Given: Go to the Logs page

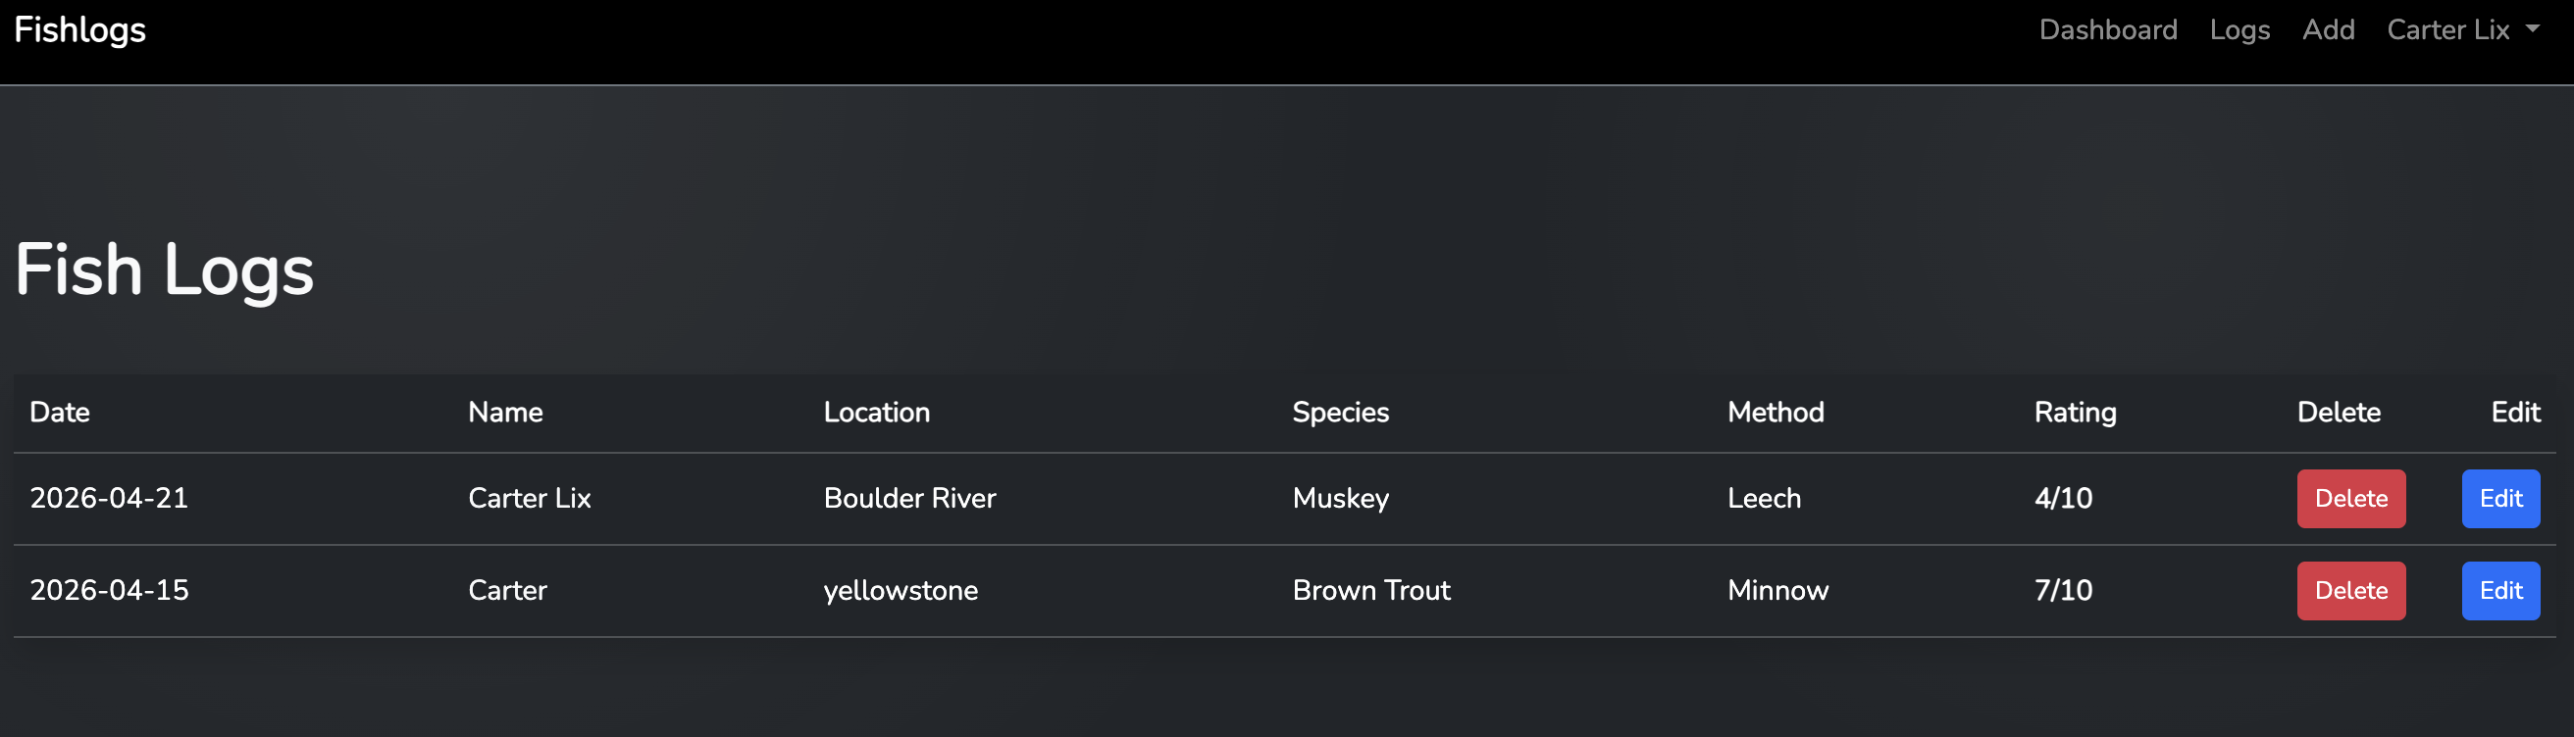Looking at the screenshot, I should point(2239,30).
